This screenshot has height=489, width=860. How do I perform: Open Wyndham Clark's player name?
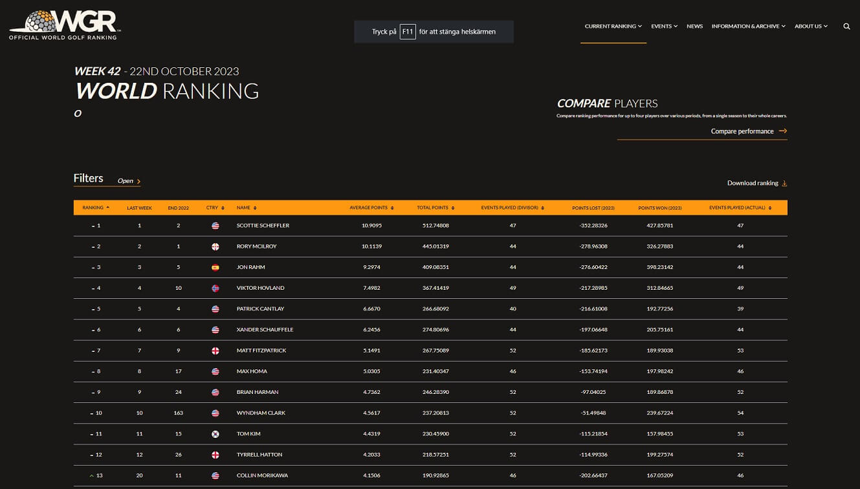tap(261, 413)
